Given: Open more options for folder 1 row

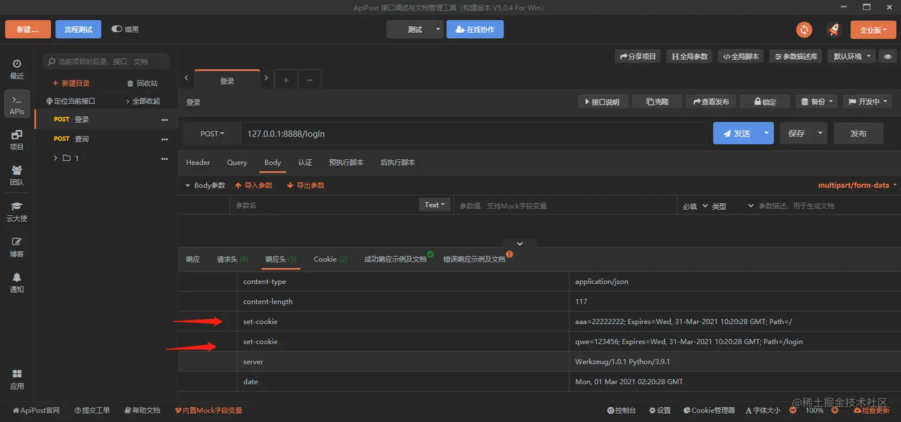Looking at the screenshot, I should pos(164,159).
